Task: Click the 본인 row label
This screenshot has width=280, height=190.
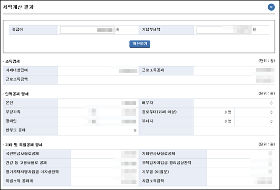Action: (x=9, y=103)
